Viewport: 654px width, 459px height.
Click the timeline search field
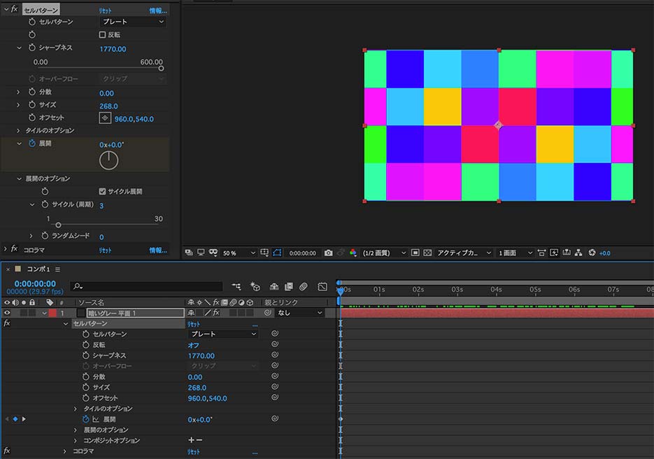click(146, 287)
